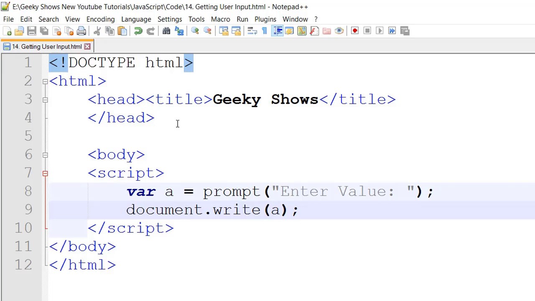
Task: Click line number 12 in the margin
Action: (23, 265)
